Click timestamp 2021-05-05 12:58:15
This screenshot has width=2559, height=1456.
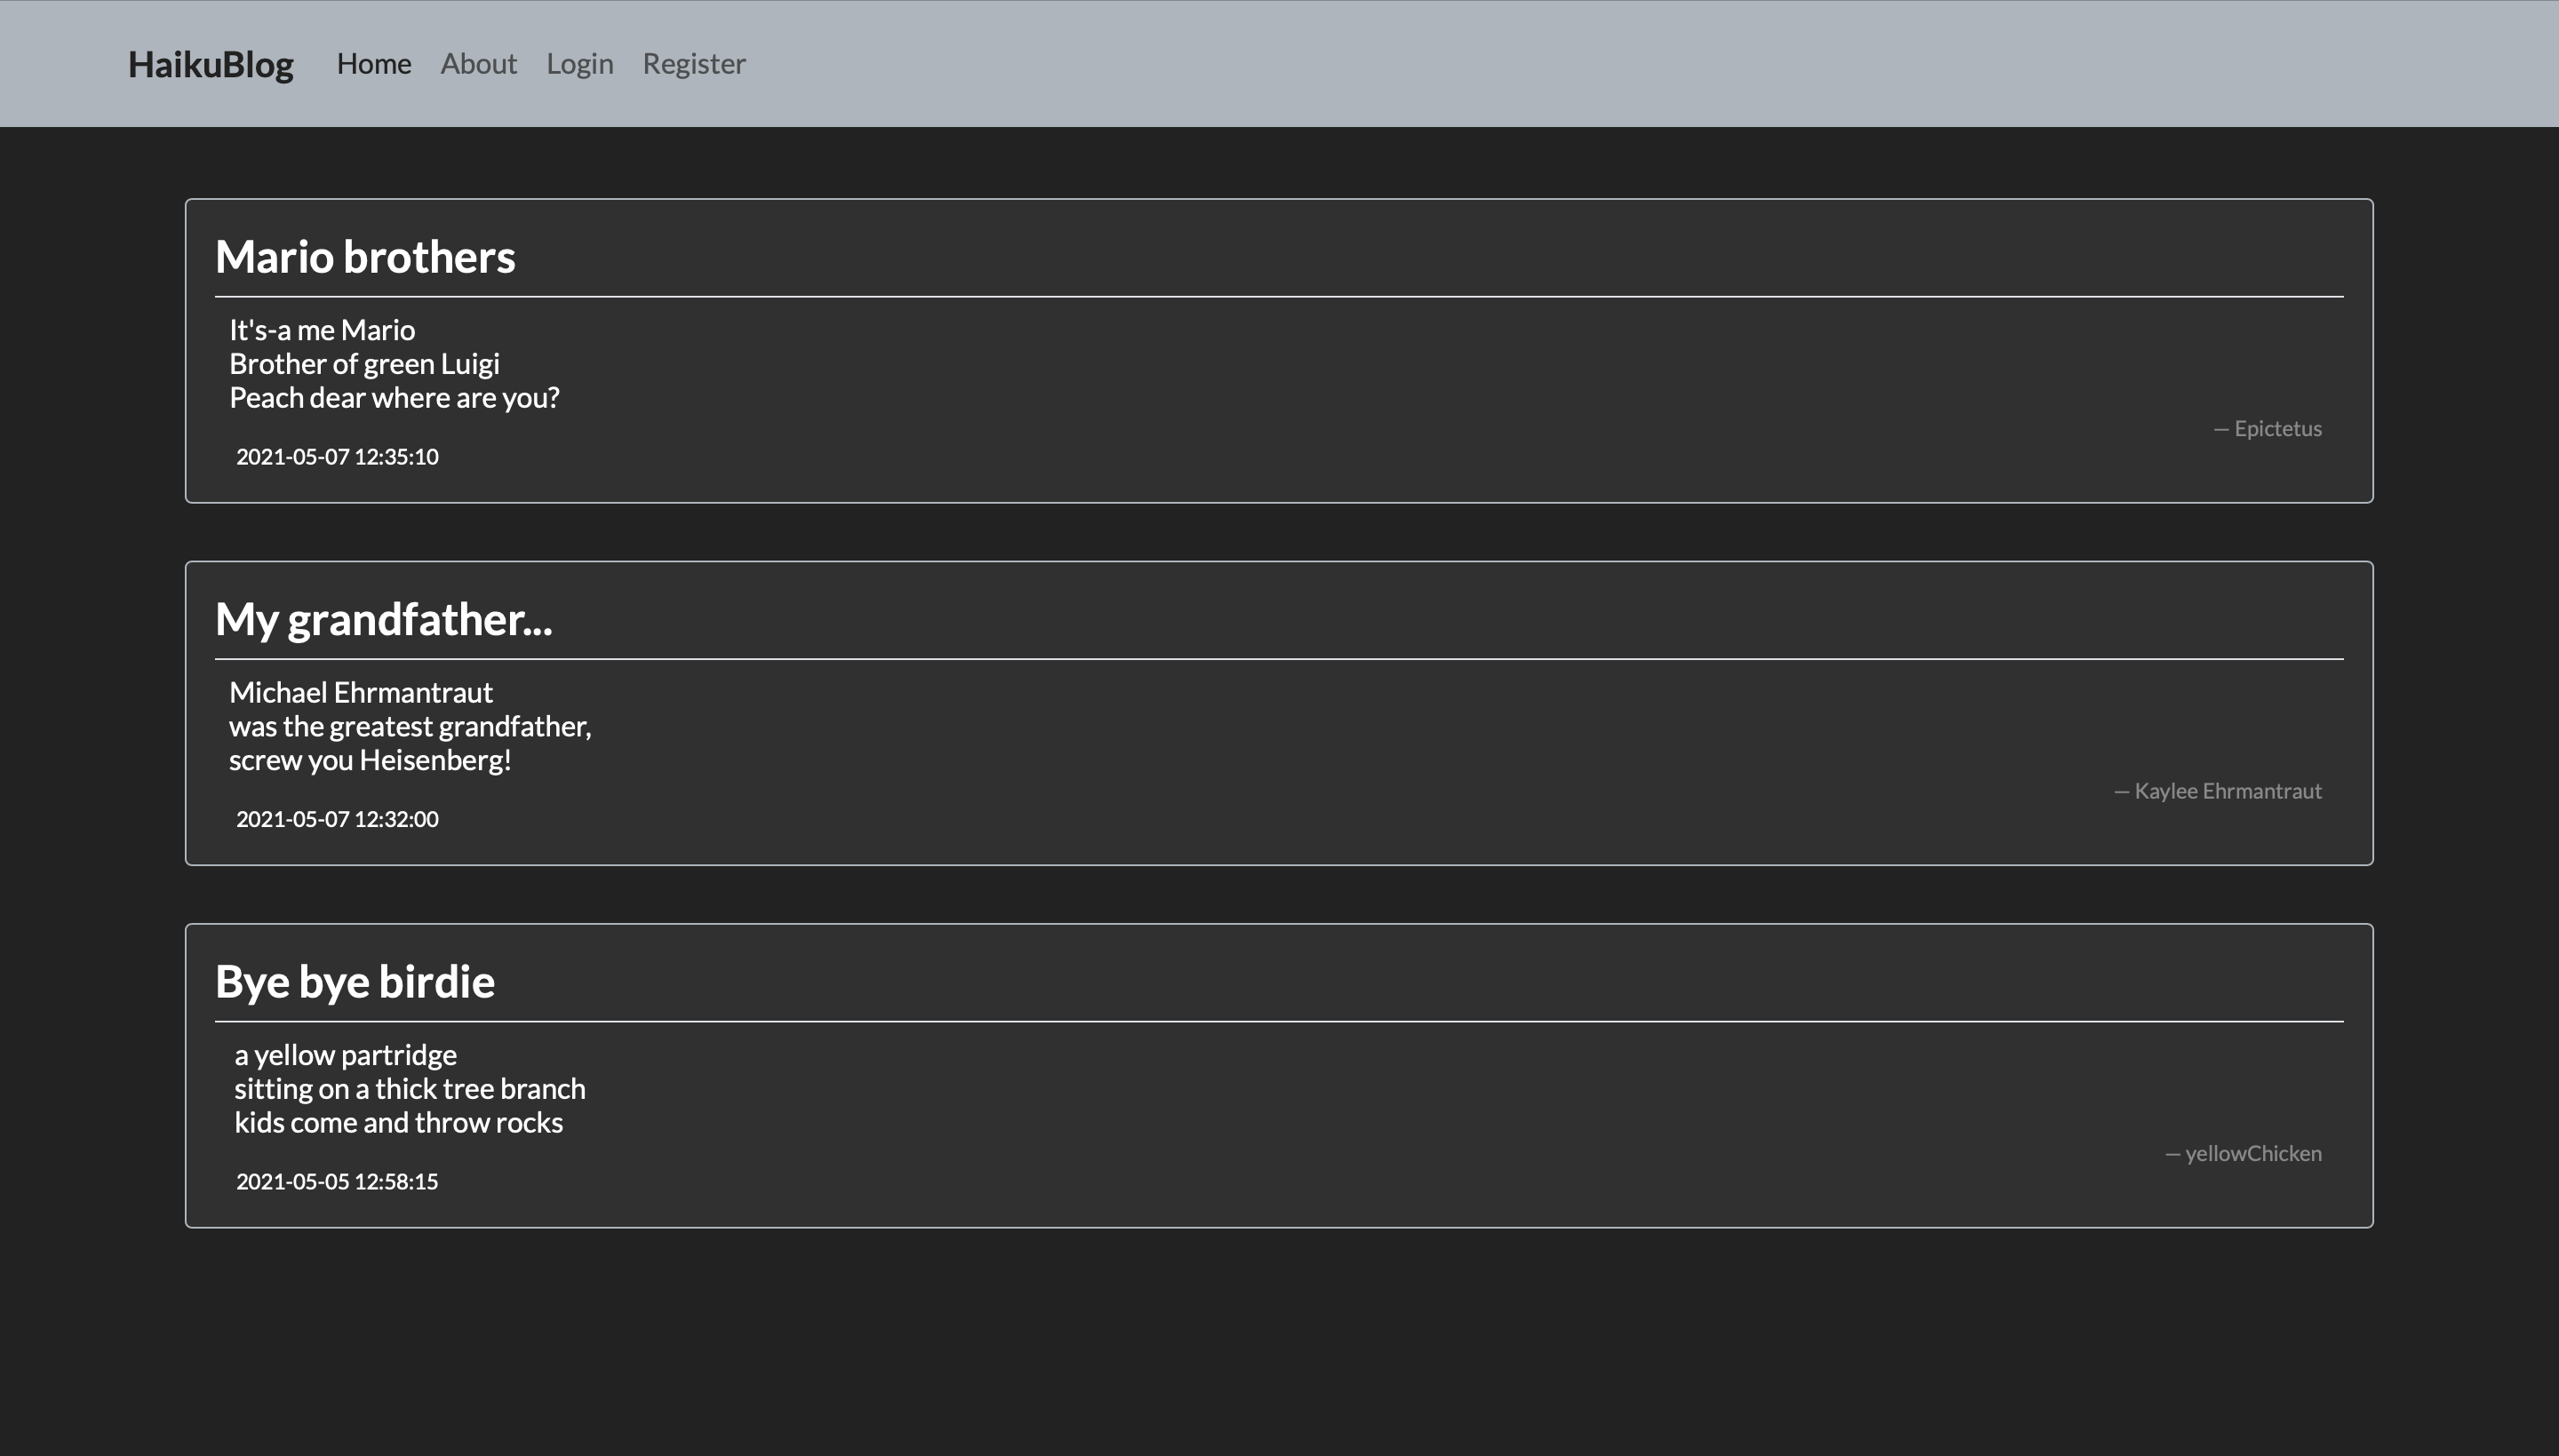pyautogui.click(x=337, y=1182)
